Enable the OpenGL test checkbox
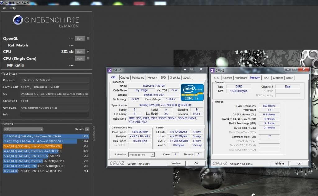 (88, 38)
